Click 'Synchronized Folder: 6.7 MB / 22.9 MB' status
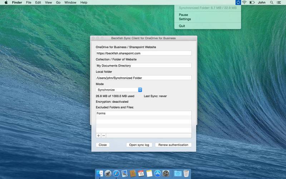Image resolution: width=286 pixels, height=179 pixels. 208,8
